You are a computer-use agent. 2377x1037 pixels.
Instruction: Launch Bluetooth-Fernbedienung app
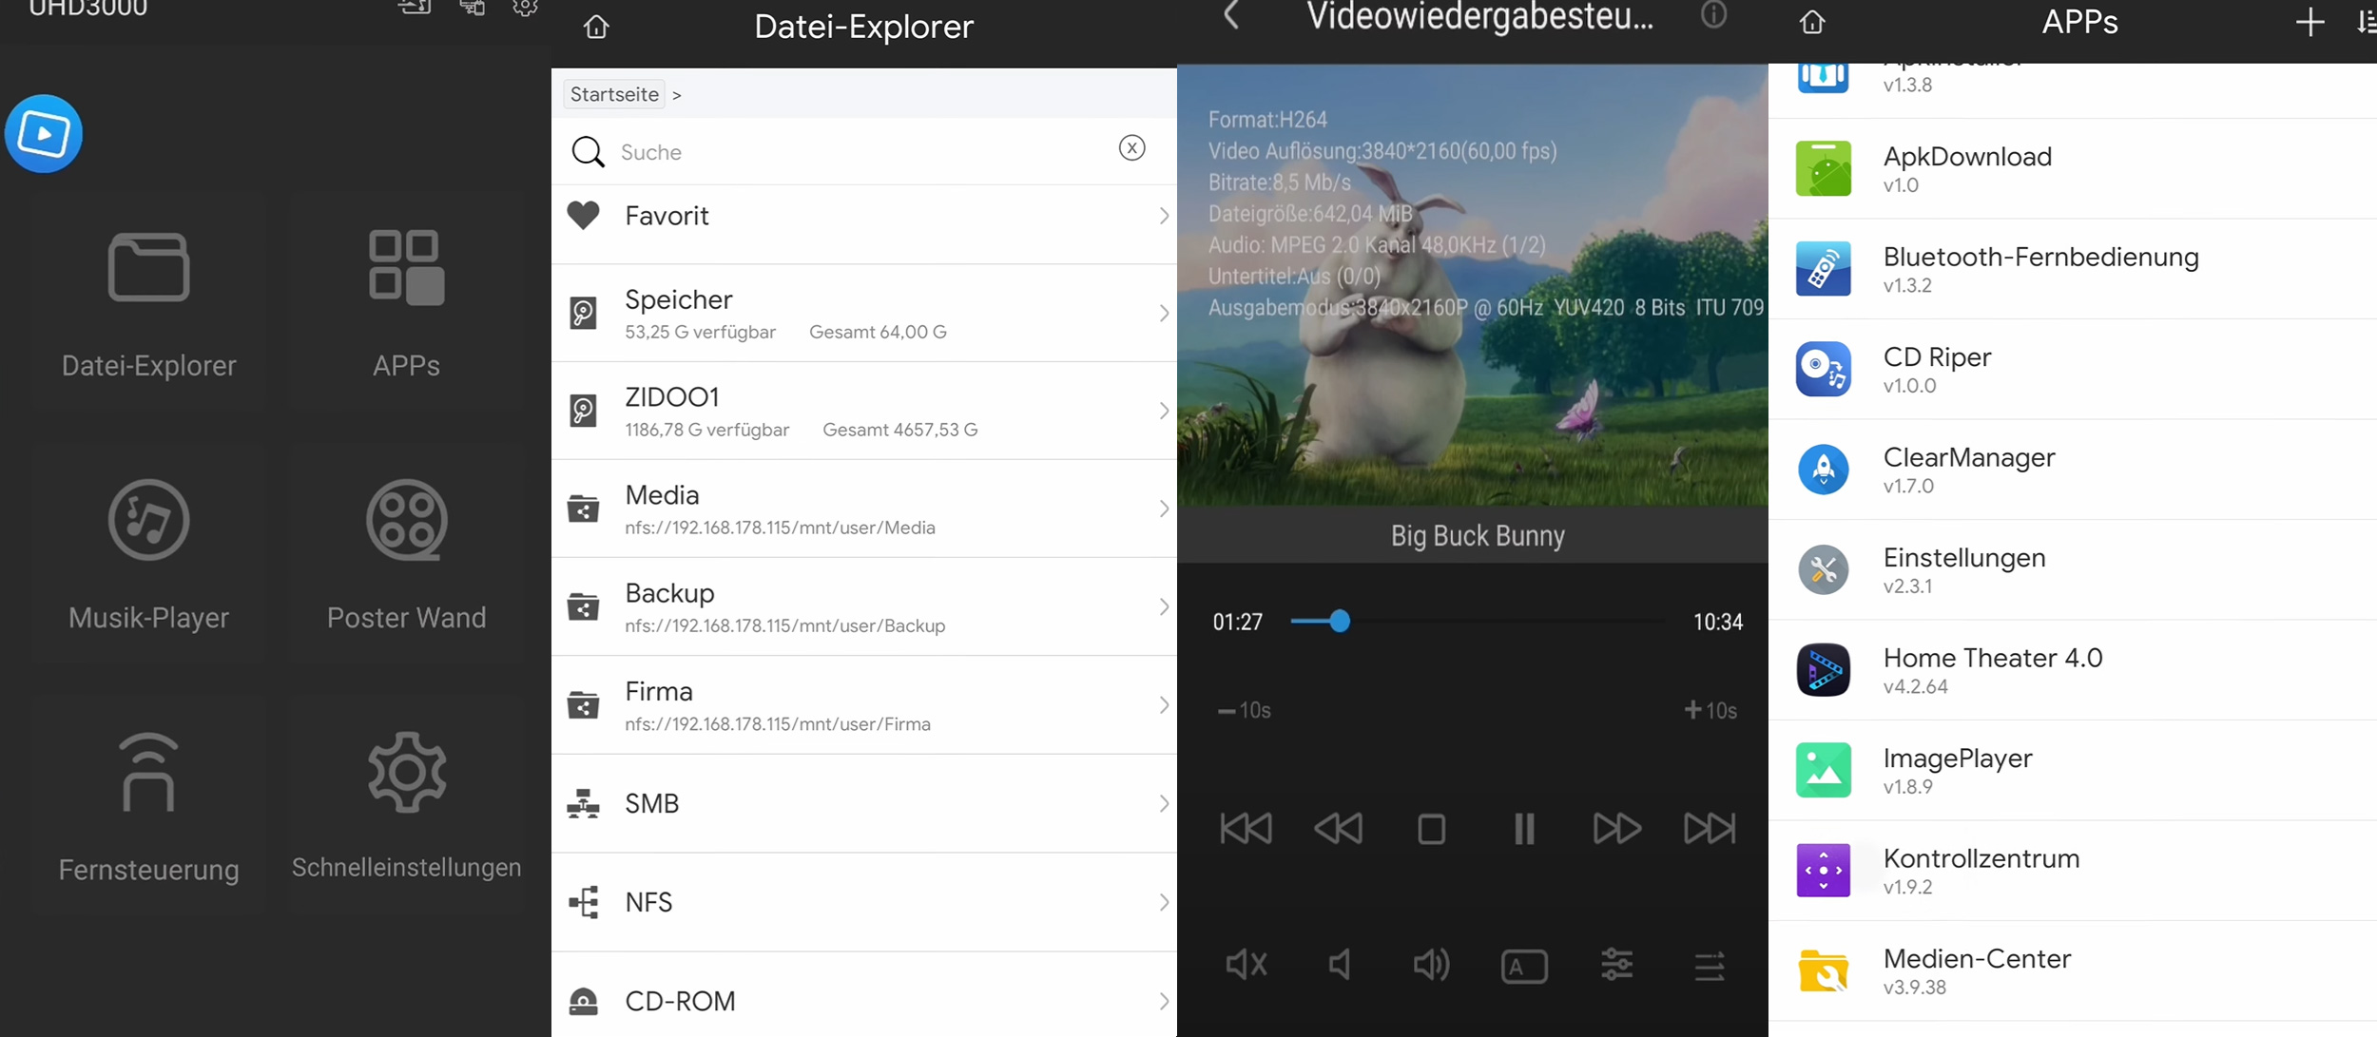2073,269
